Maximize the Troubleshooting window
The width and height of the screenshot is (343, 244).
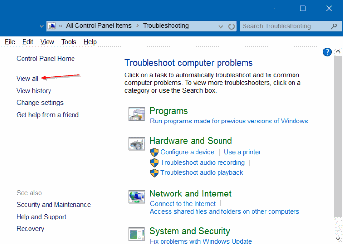303,8
